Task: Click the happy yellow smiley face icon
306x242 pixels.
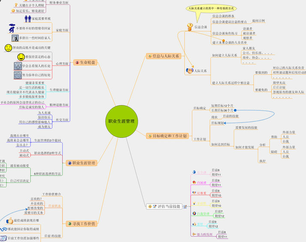Action: [21, 57]
